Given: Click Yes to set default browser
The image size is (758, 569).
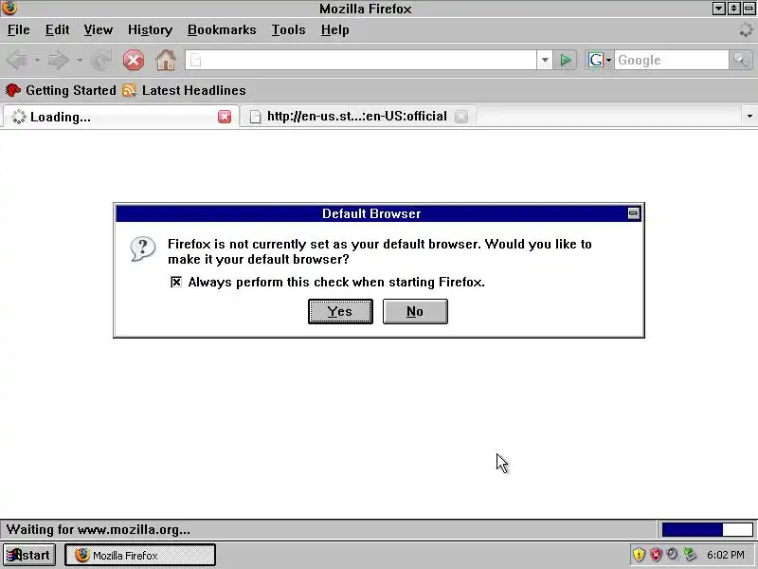Looking at the screenshot, I should coord(340,311).
